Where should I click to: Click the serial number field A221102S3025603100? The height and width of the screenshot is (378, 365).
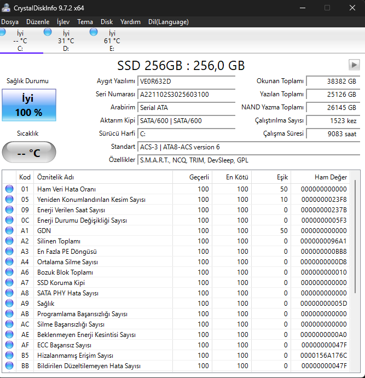pos(187,94)
